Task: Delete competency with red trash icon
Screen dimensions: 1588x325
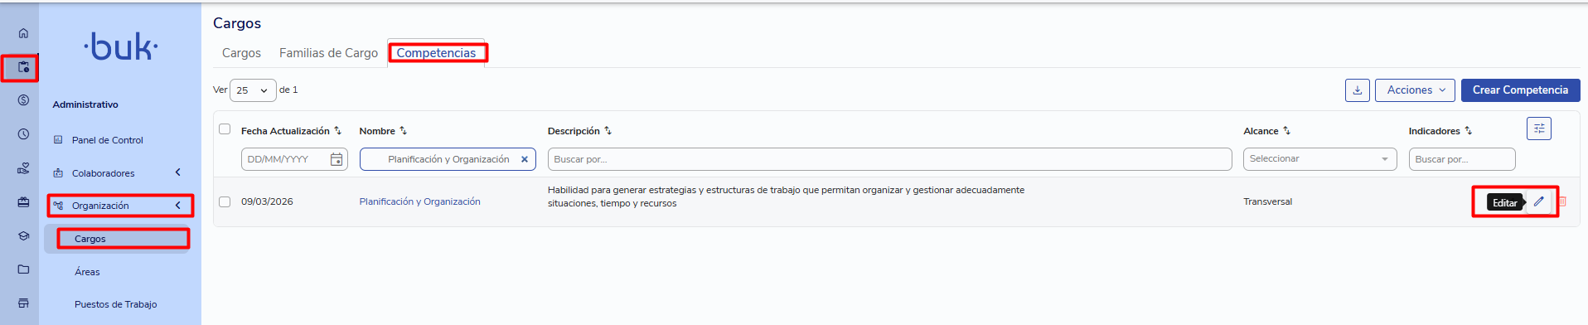Action: point(1562,201)
